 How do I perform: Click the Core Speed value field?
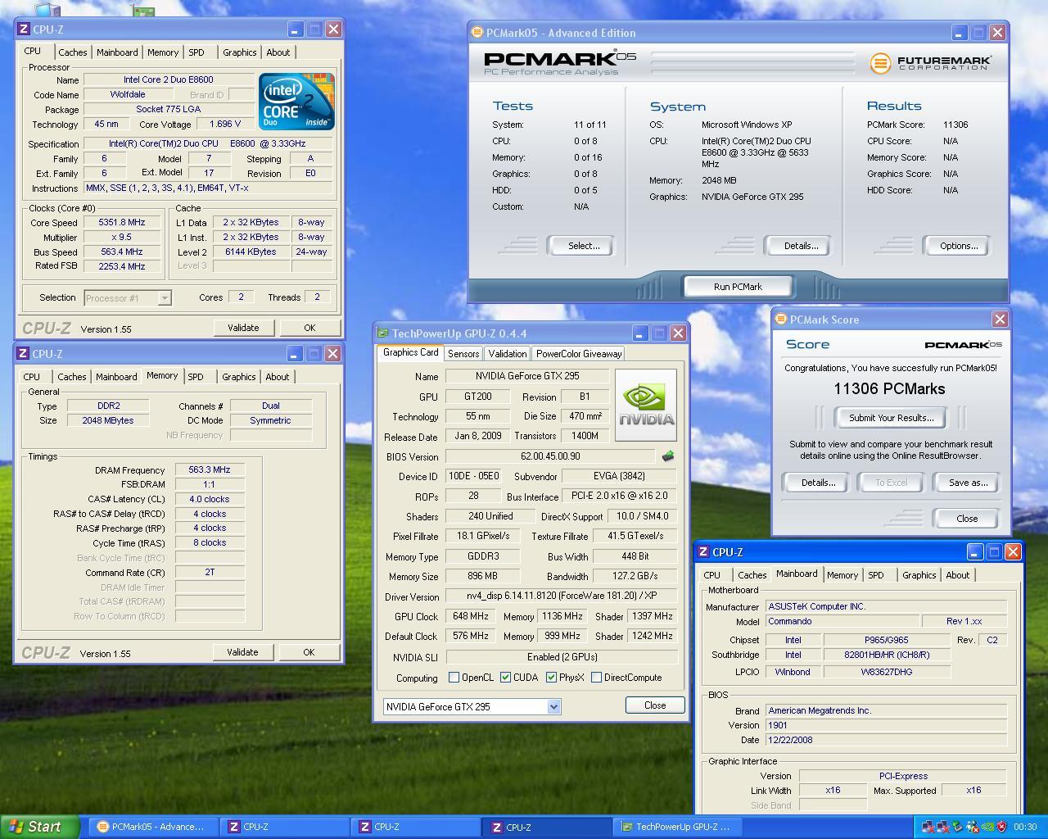pos(122,222)
